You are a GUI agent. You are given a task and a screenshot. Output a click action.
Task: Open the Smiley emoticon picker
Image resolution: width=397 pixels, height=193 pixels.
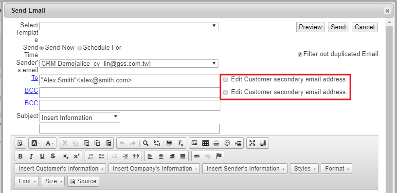click(227, 143)
